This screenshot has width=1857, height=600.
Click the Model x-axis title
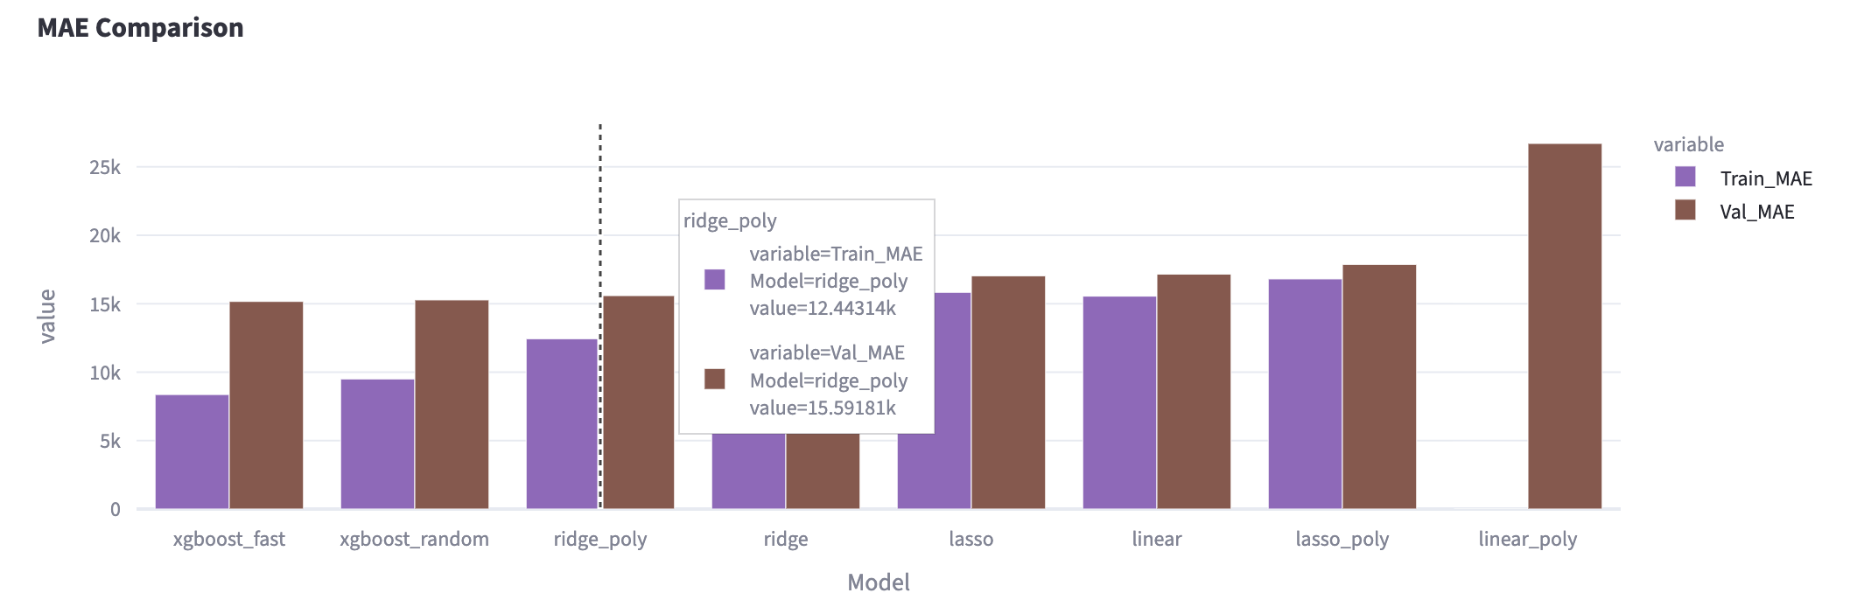tap(878, 583)
